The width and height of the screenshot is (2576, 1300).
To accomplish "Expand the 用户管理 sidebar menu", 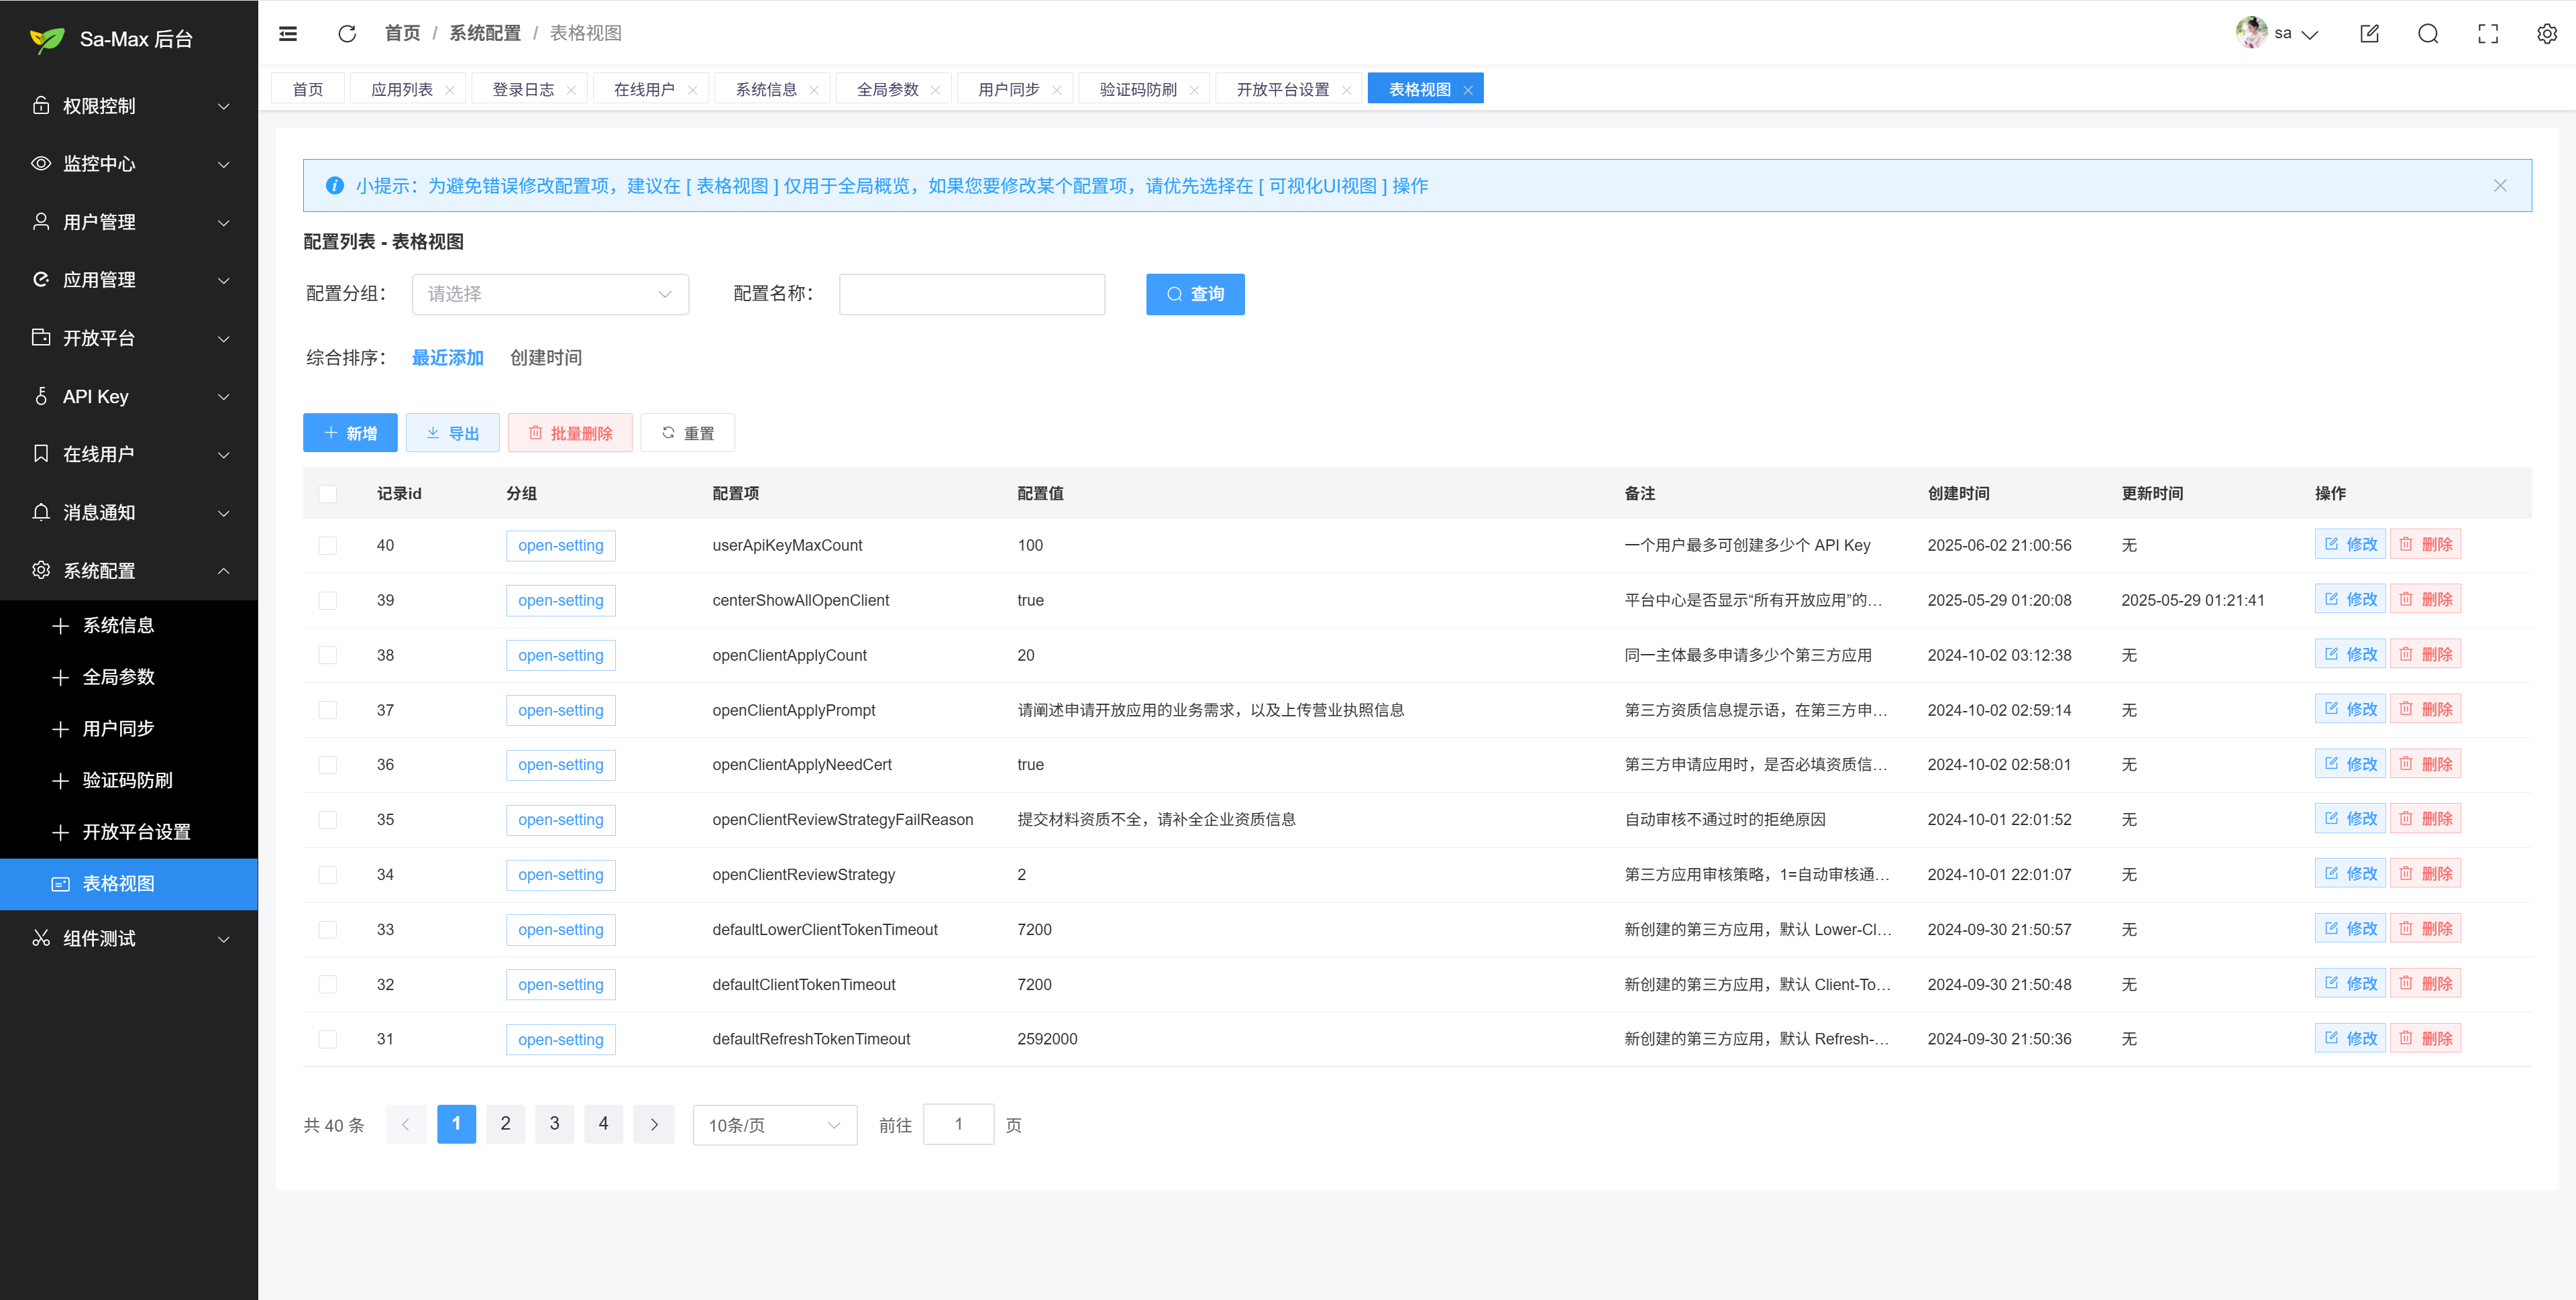I will tap(129, 222).
